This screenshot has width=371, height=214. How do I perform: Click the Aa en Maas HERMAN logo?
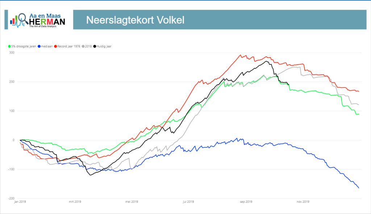[37, 20]
